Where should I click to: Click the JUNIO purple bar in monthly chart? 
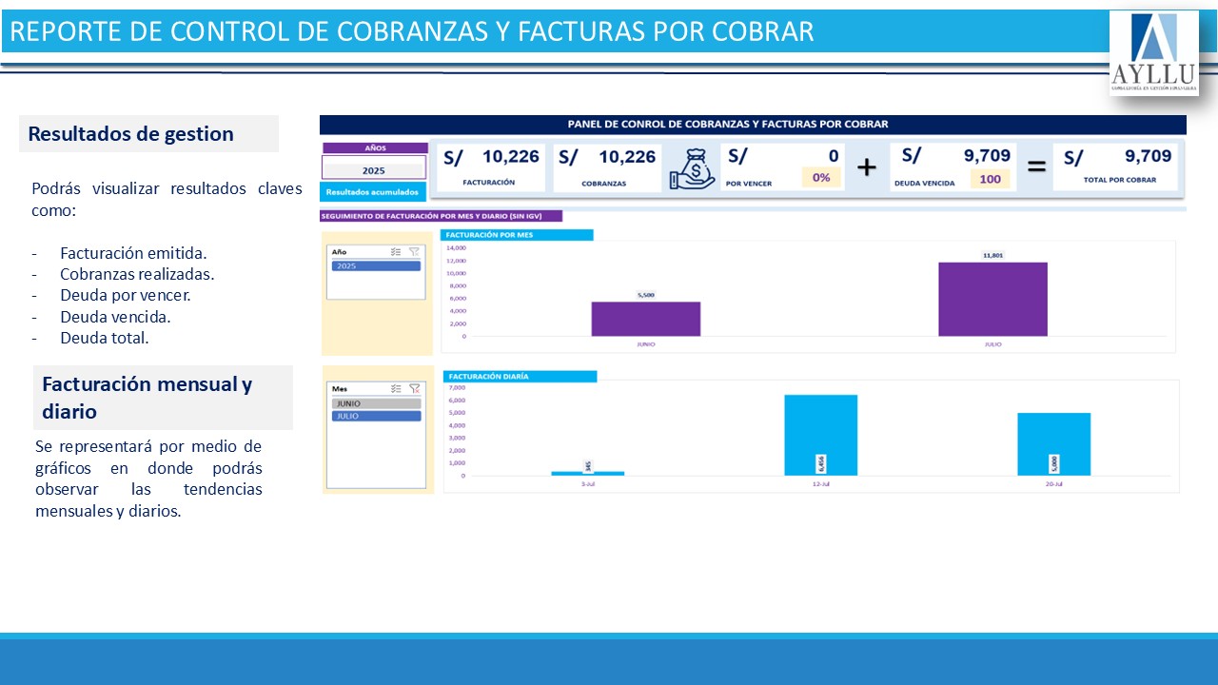(x=645, y=319)
